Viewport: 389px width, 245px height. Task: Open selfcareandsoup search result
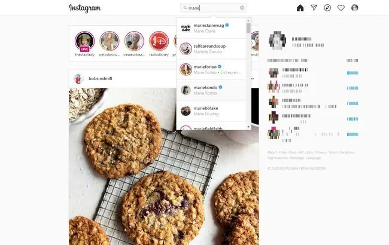pyautogui.click(x=211, y=49)
